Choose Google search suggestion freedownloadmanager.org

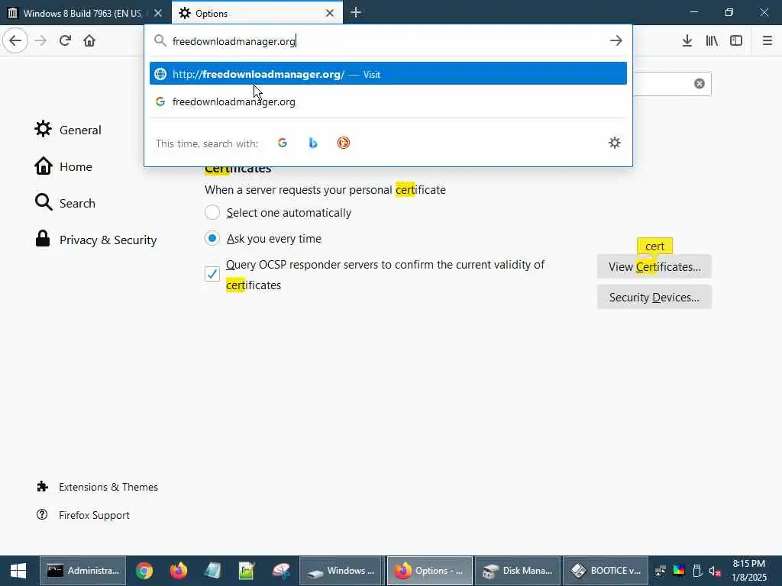pyautogui.click(x=388, y=101)
